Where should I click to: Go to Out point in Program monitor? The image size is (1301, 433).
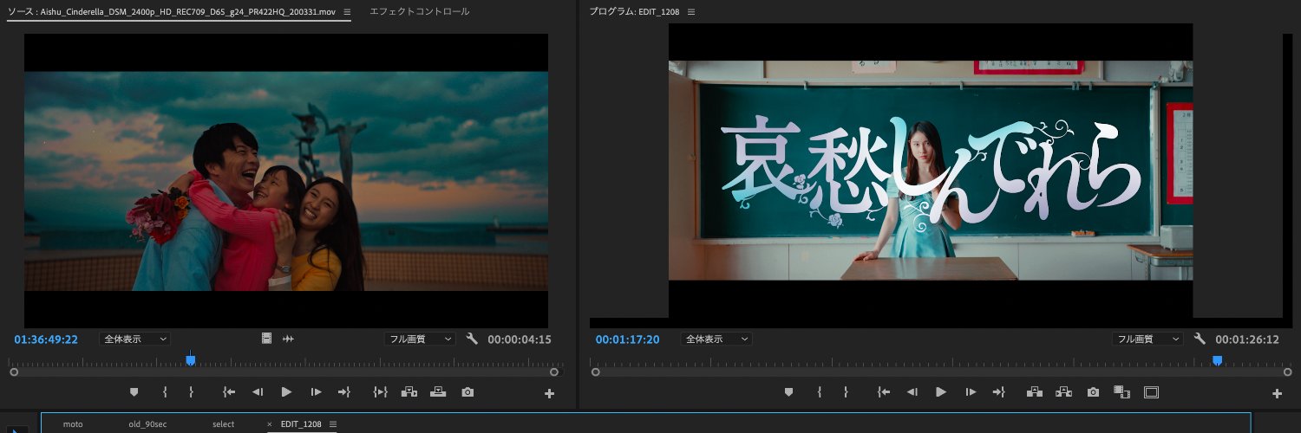pyautogui.click(x=998, y=392)
